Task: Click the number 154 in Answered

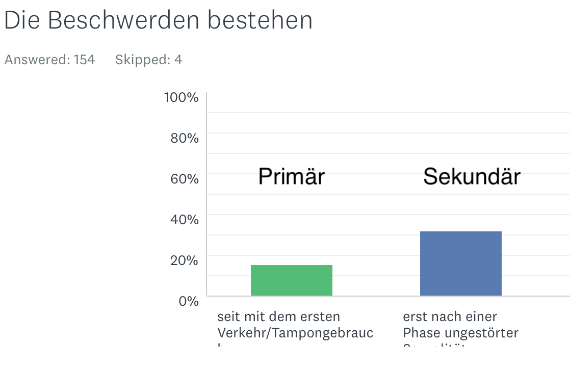Action: point(84,60)
